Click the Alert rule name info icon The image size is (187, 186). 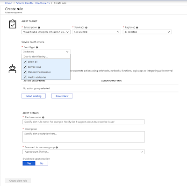pyautogui.click(x=43, y=117)
